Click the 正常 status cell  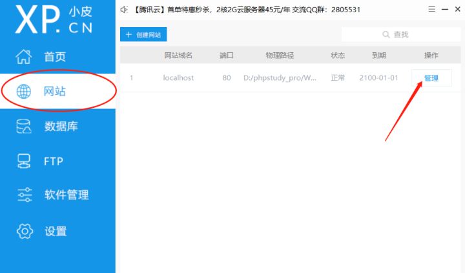[x=338, y=77]
